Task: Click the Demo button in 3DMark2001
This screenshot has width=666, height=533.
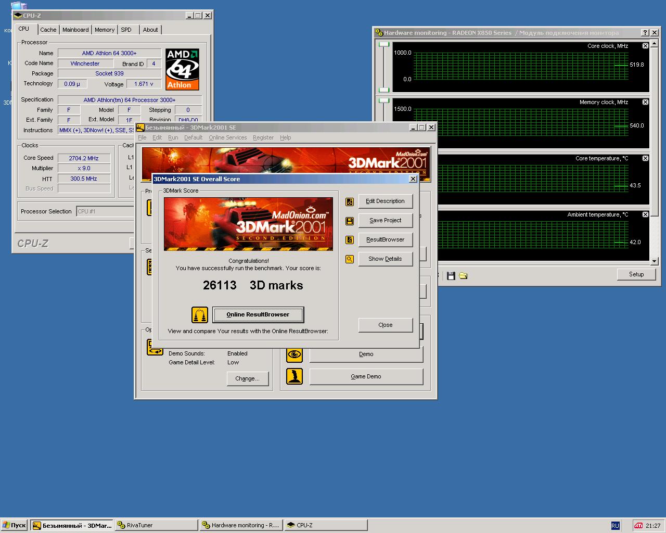Action: point(366,354)
